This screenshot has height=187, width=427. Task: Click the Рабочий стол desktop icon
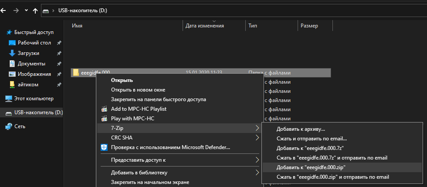pos(12,43)
